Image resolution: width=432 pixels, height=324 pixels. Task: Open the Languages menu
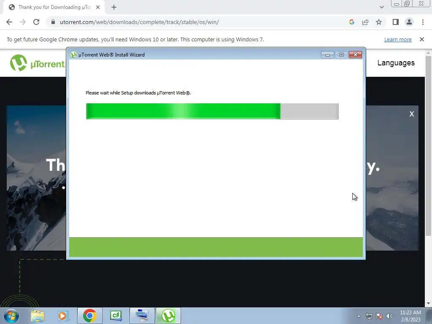tap(396, 63)
